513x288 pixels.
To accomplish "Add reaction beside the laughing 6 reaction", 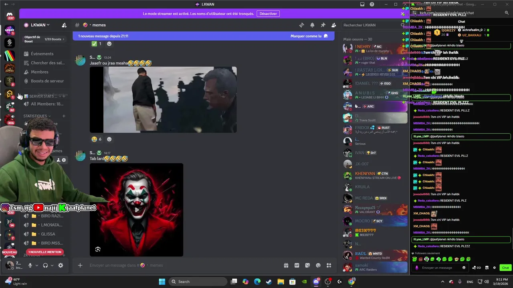I will point(109,139).
